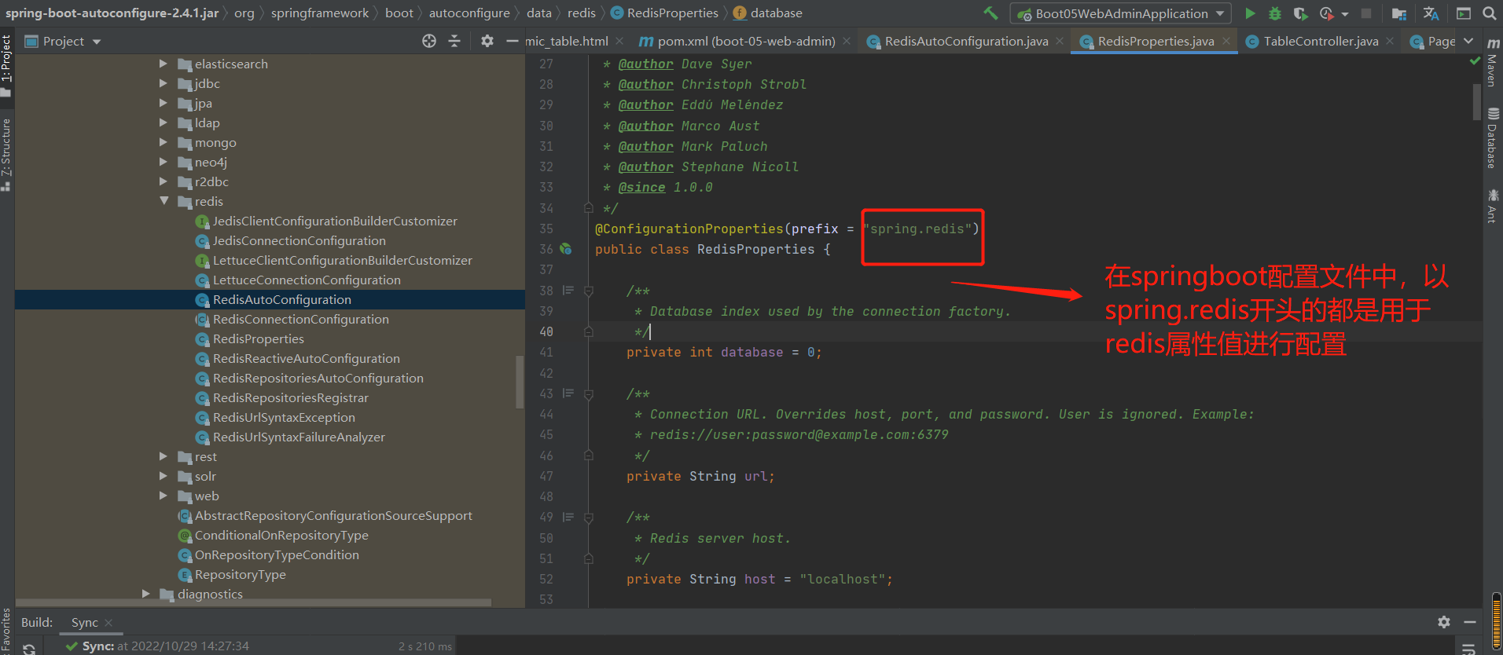Click the Build project hammer icon
This screenshot has width=1503, height=655.
990,13
